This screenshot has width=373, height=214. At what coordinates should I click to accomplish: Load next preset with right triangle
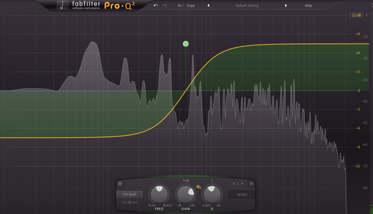click(285, 5)
